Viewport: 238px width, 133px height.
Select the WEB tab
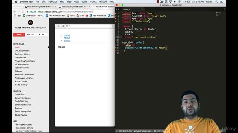pos(19,34)
